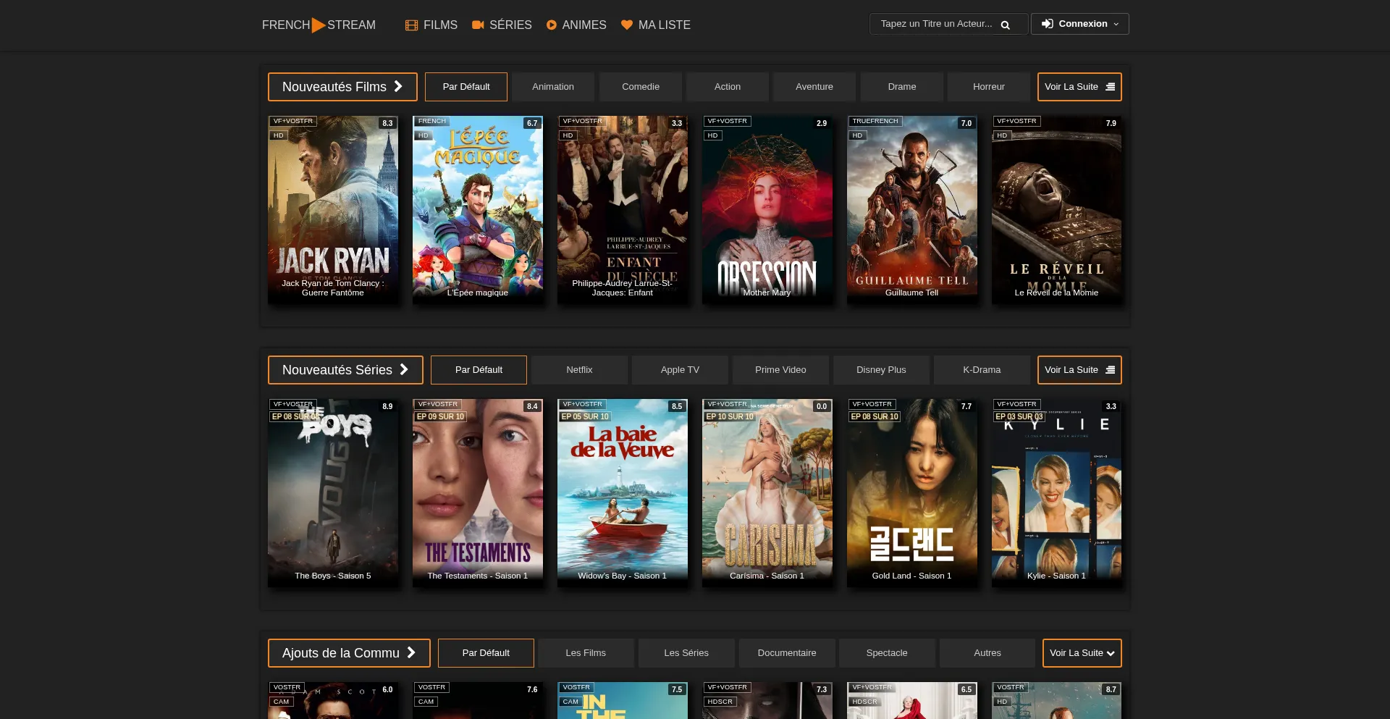Select the Animation films tab
The image size is (1390, 719).
pos(553,87)
